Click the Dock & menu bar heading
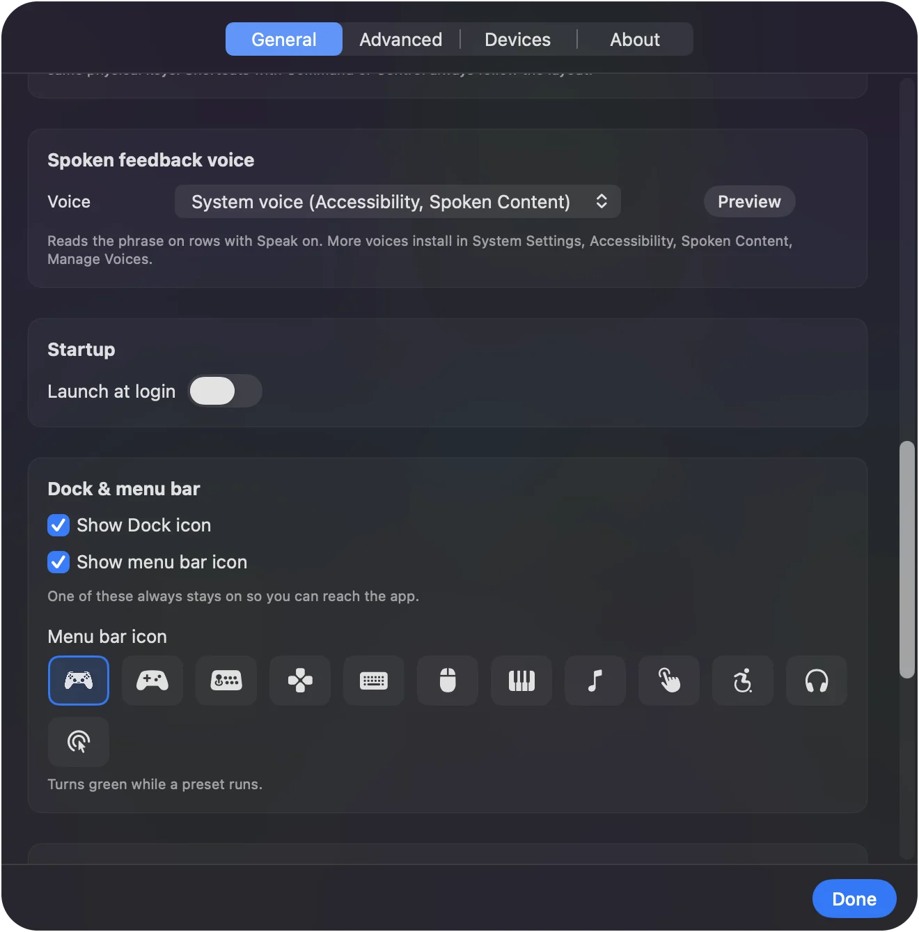 (x=124, y=489)
